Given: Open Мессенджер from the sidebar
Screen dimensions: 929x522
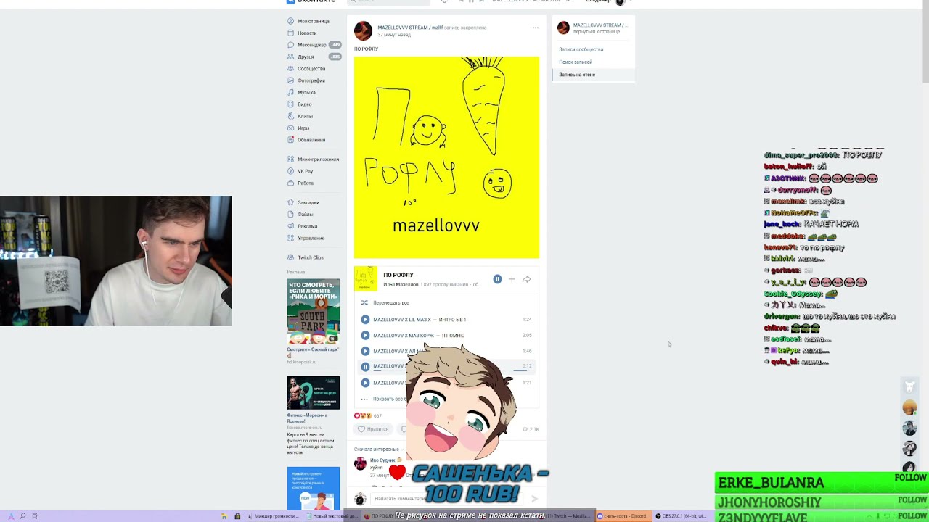Looking at the screenshot, I should click(x=312, y=45).
